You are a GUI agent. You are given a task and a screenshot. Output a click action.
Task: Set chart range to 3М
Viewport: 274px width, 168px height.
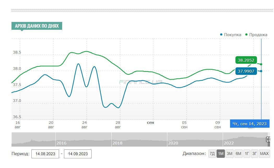pos(230,154)
